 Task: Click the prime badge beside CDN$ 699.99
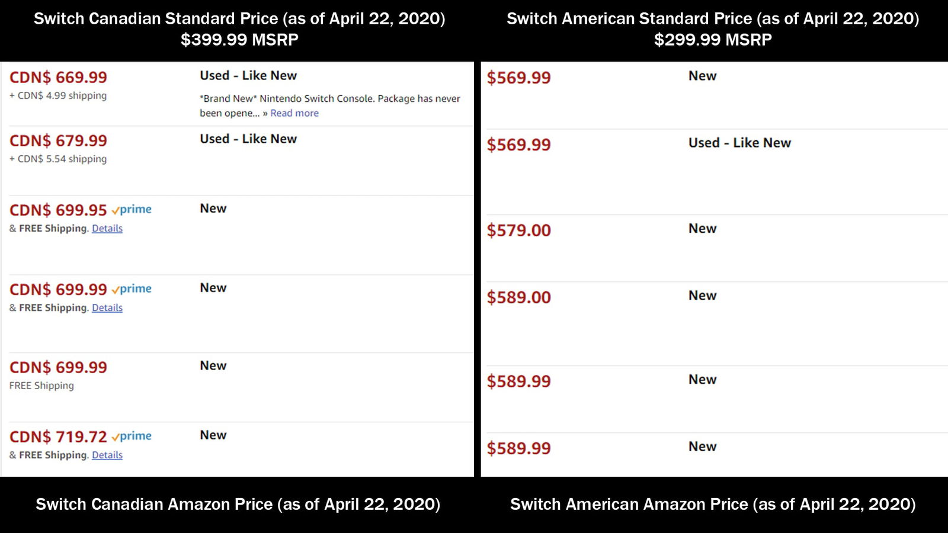pos(133,289)
